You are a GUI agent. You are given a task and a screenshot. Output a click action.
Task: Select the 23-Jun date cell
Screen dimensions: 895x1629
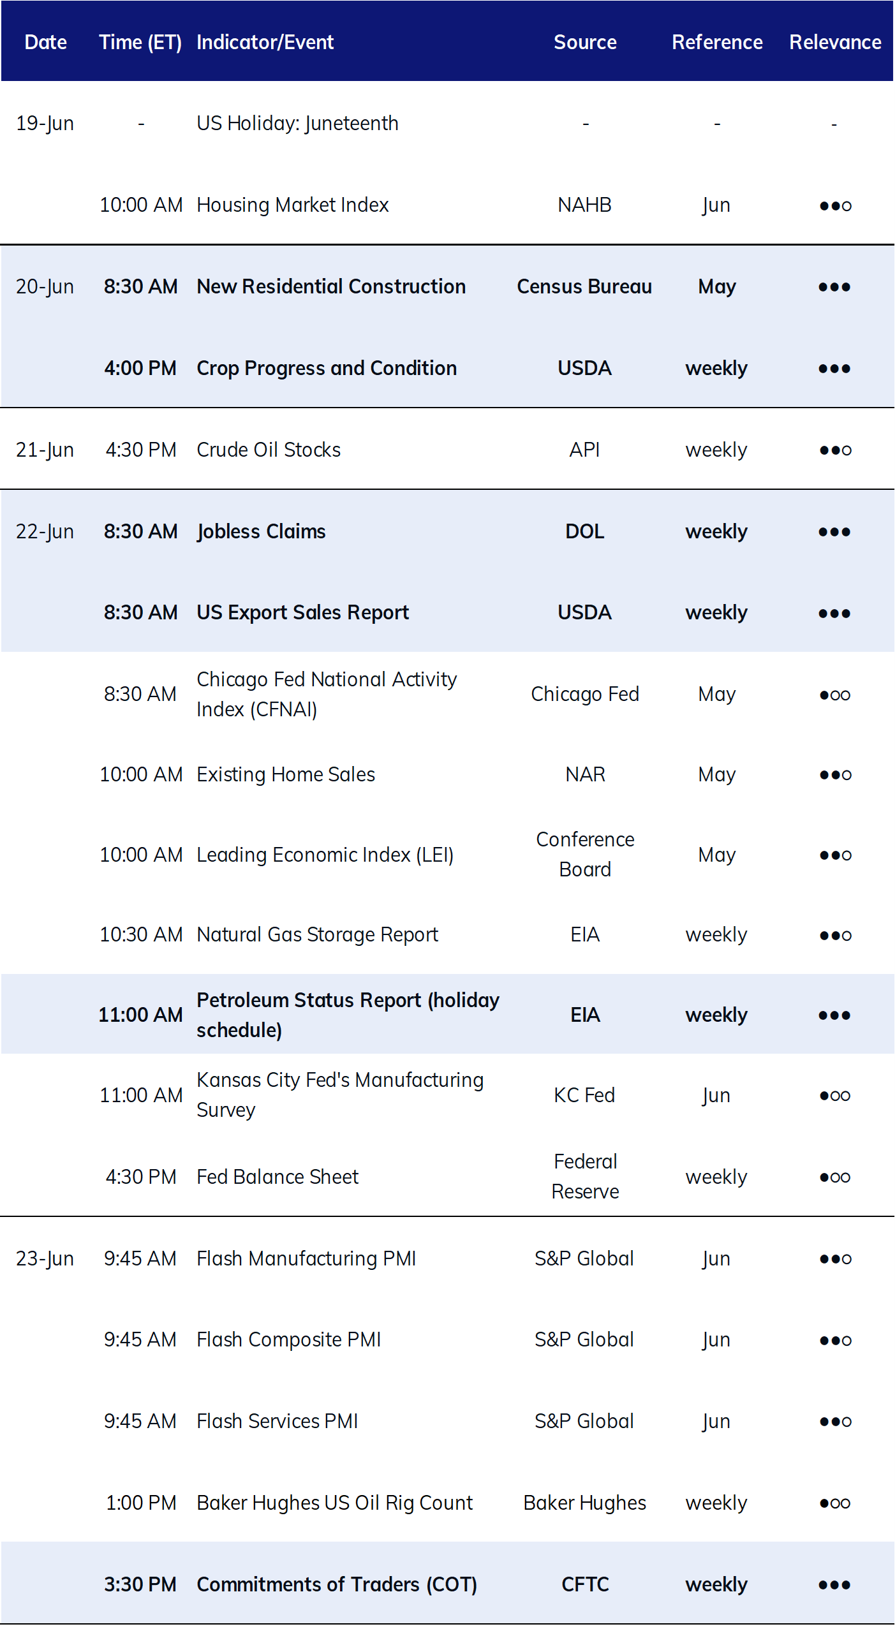(x=45, y=1258)
